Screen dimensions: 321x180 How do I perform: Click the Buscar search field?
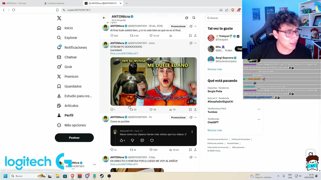click(224, 18)
